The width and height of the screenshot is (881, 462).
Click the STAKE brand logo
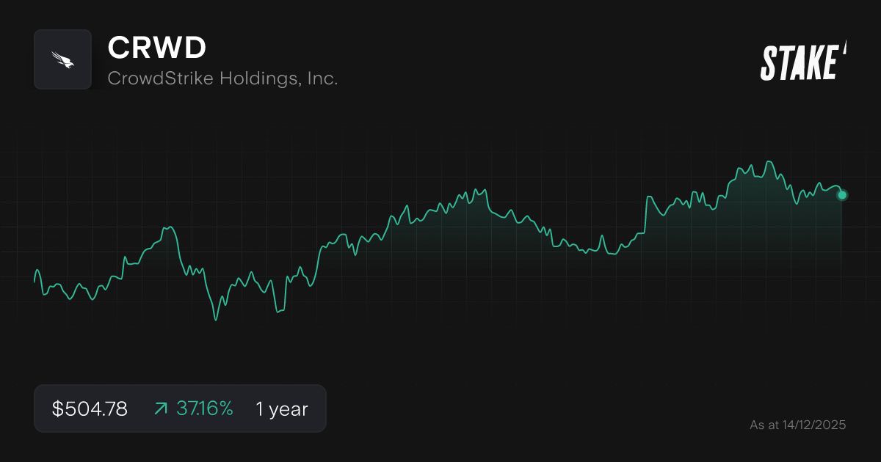[800, 62]
